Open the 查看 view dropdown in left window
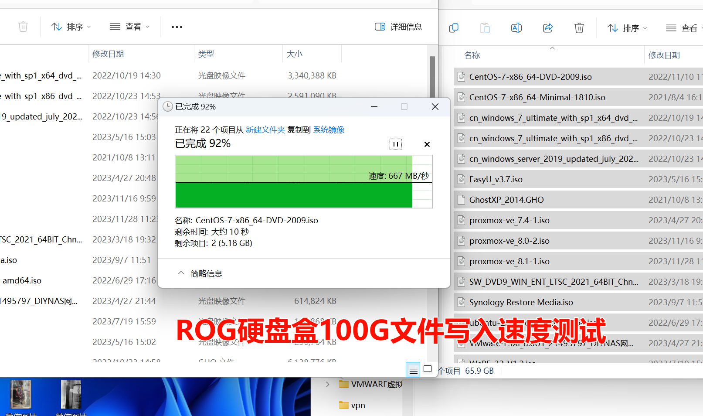 point(129,27)
